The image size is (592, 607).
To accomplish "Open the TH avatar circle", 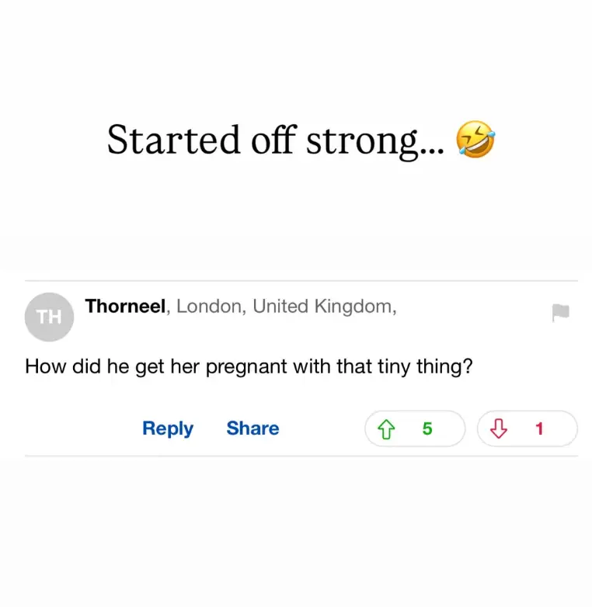I will [x=49, y=317].
